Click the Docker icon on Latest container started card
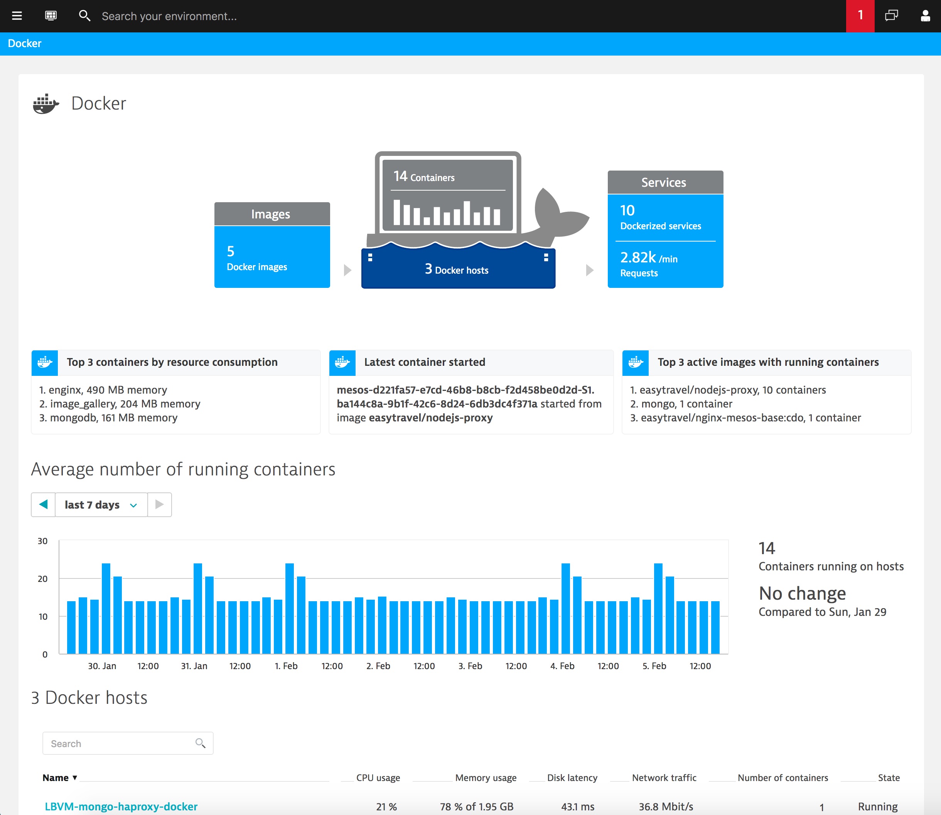The width and height of the screenshot is (941, 815). pos(342,362)
